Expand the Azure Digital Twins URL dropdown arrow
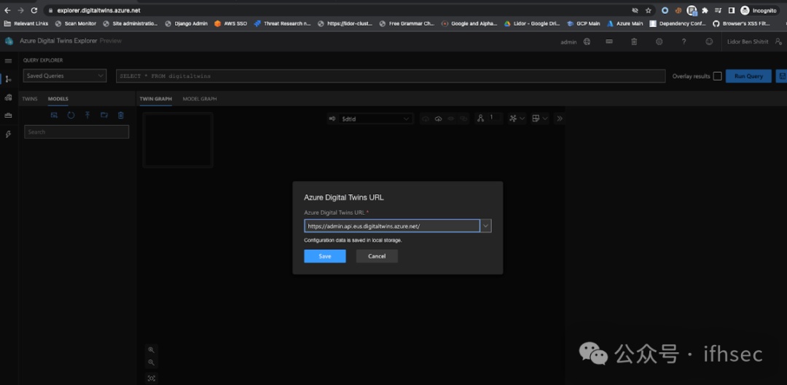This screenshot has height=385, width=787. [485, 226]
